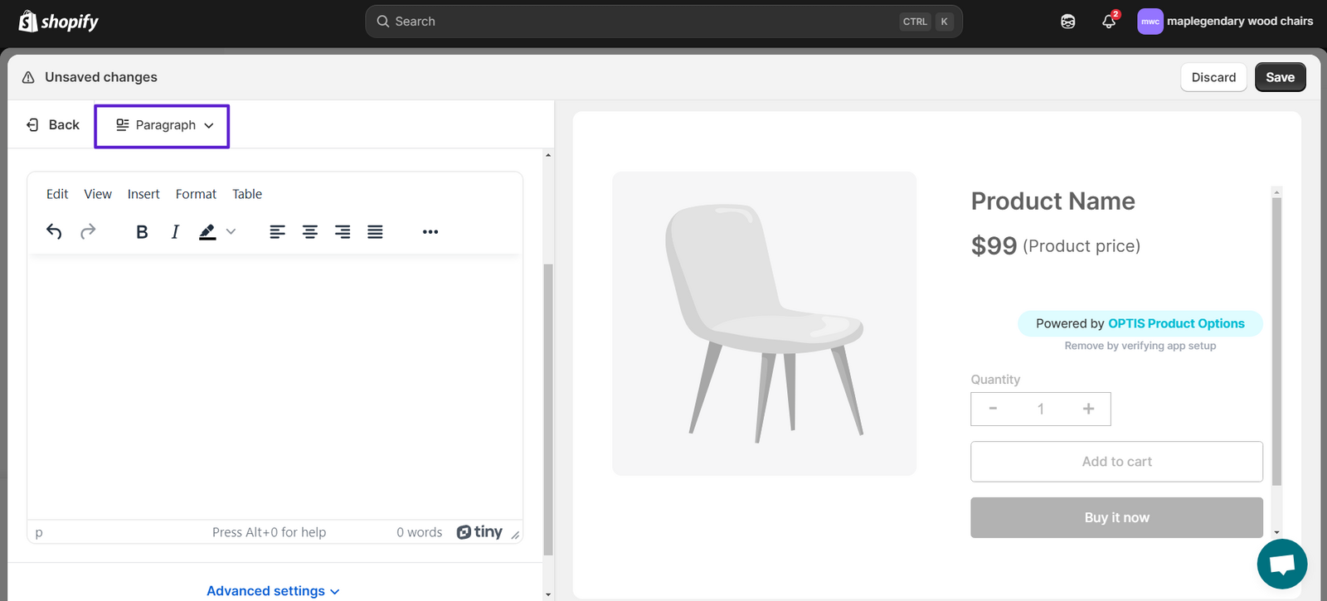Increase quantity with plus button

[x=1088, y=409]
